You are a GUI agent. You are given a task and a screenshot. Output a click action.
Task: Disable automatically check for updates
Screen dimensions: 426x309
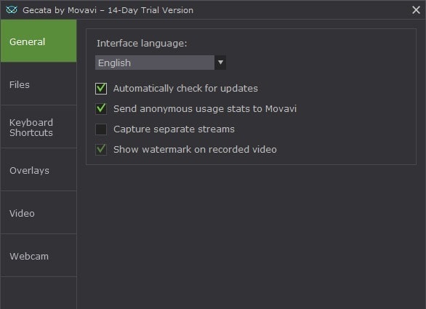[x=101, y=88]
